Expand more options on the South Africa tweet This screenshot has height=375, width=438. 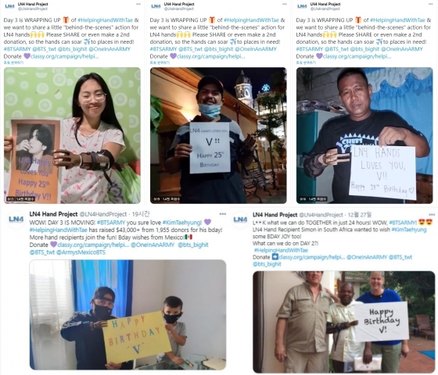coord(432,215)
